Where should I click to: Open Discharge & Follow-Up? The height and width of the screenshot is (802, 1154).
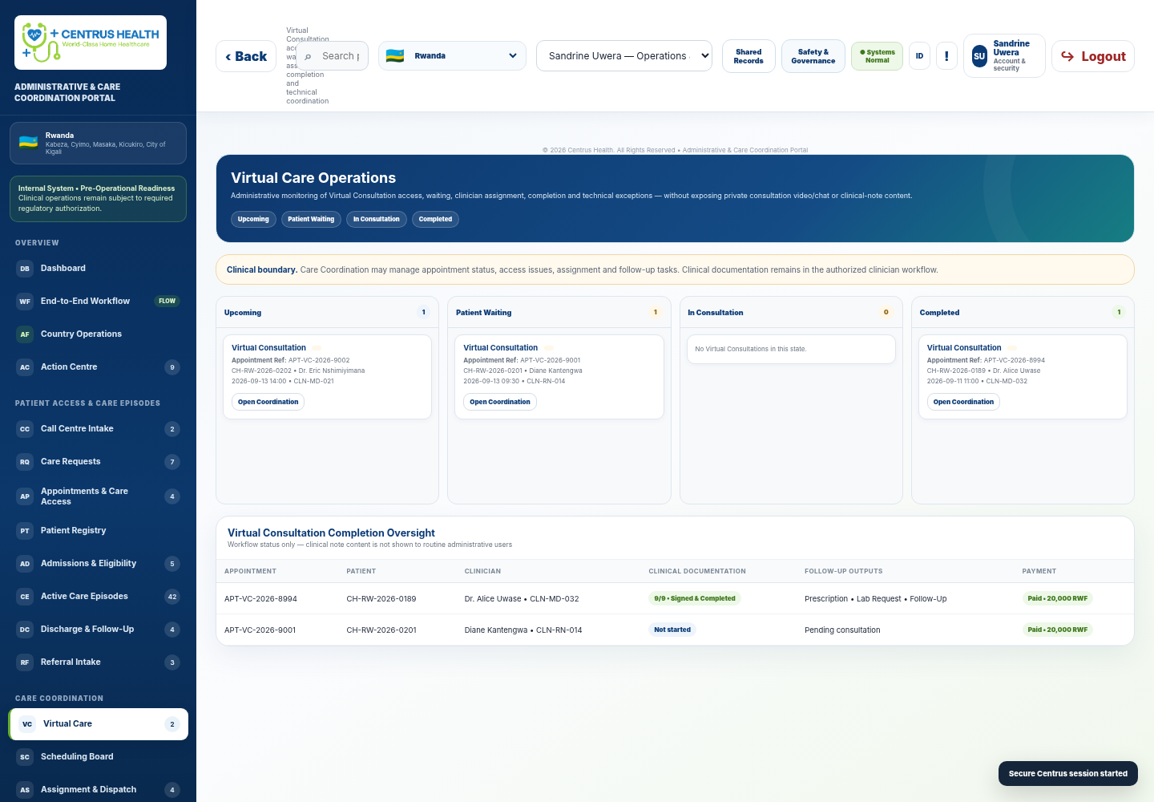[98, 630]
